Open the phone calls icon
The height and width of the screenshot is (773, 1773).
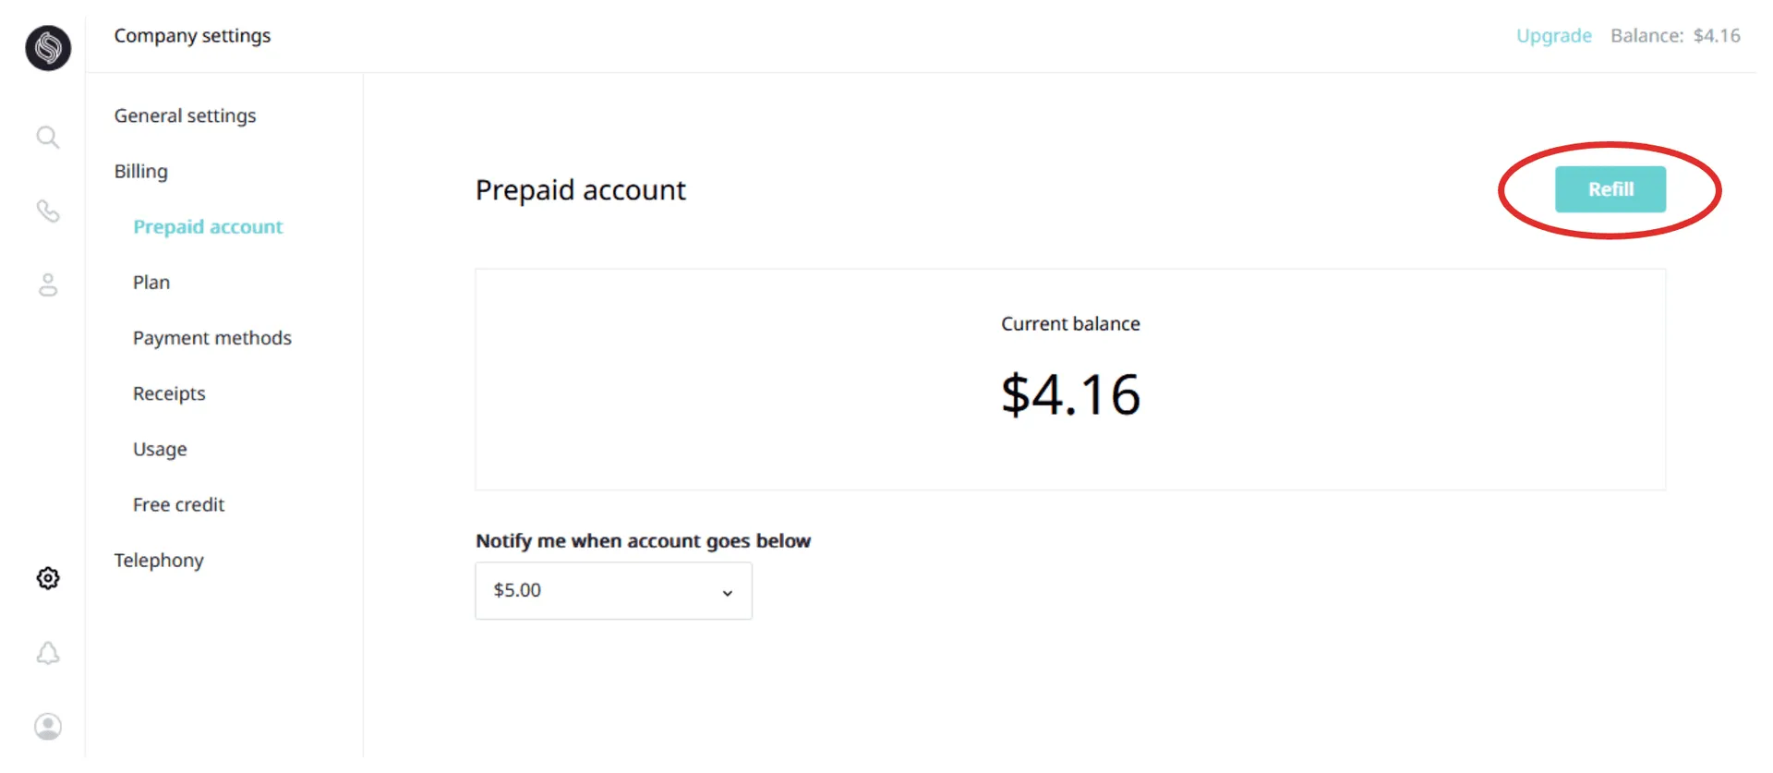point(48,211)
